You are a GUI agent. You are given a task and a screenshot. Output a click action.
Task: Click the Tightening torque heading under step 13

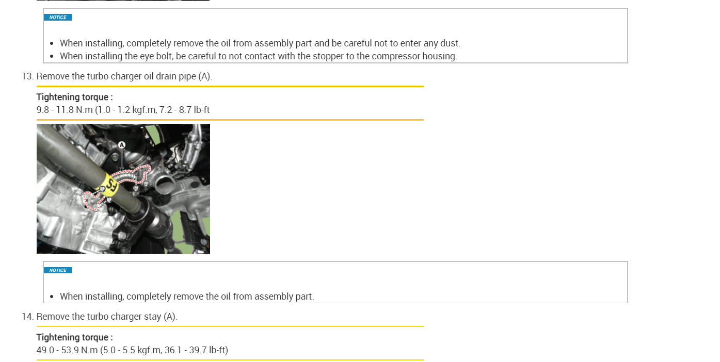74,97
